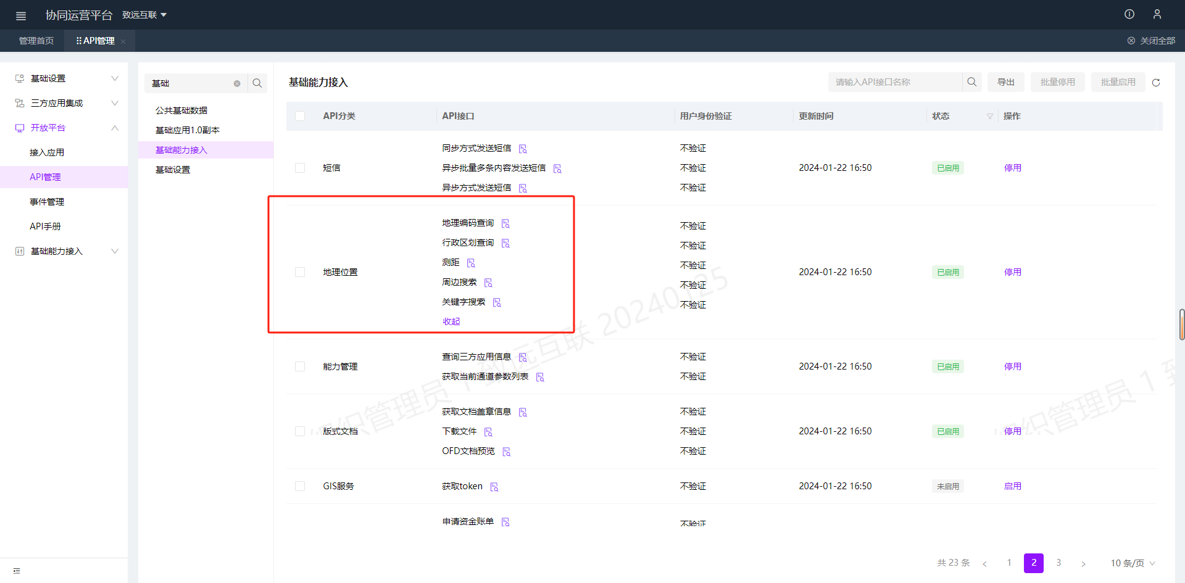Switch to the 管理首页 tab
Screen dimensions: 1185x583
[36, 41]
